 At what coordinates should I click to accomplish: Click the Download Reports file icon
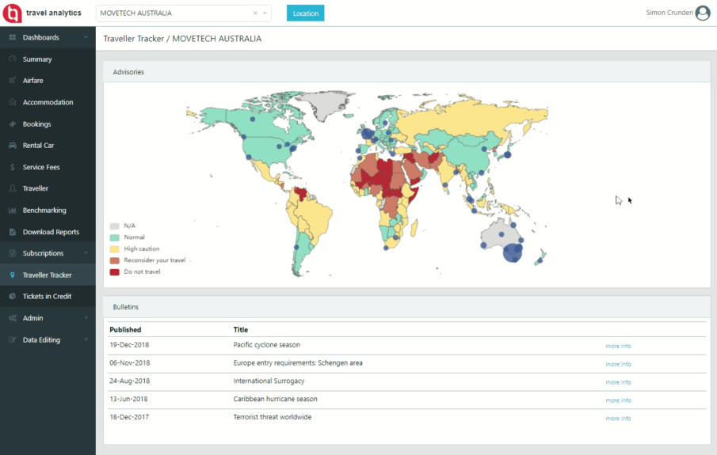click(13, 232)
